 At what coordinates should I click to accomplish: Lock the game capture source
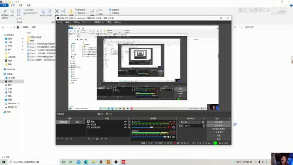click(x=129, y=124)
